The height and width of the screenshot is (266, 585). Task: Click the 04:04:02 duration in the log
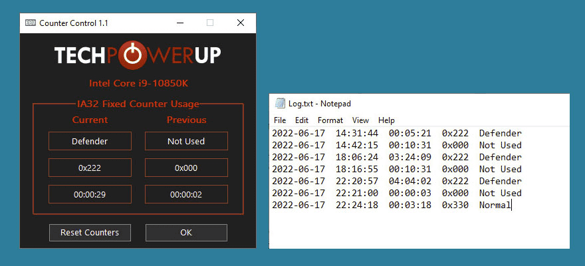tap(410, 181)
